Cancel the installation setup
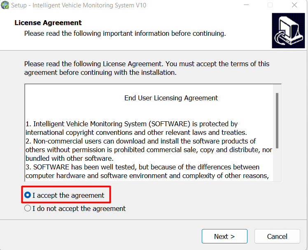Image resolution: width=308 pixels, height=250 pixels. coord(277,236)
